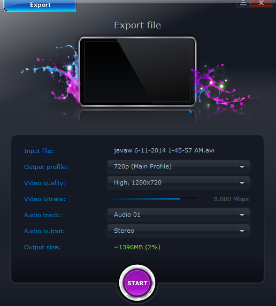Expand the Video quality dropdown arrow
This screenshot has width=276, height=306.
(x=242, y=183)
